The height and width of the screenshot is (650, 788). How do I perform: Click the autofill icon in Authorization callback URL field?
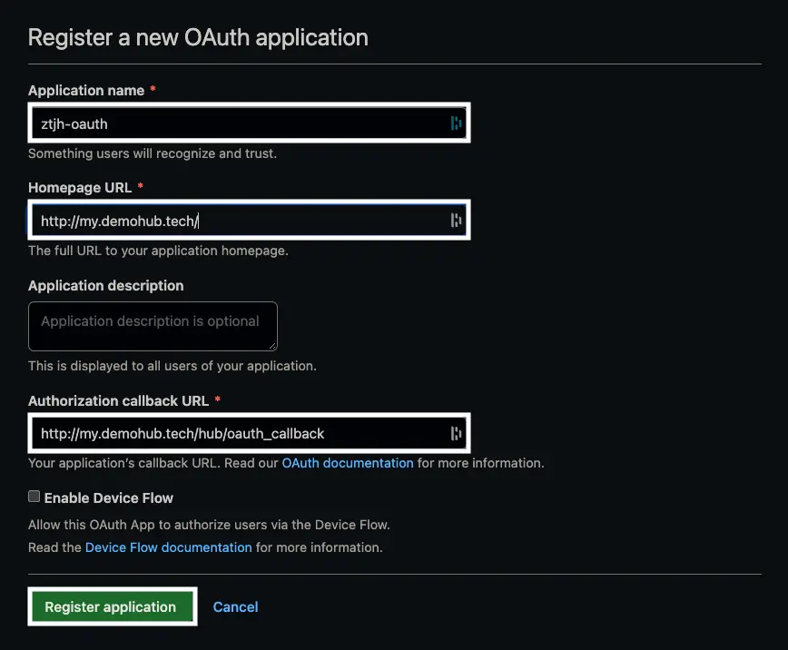point(456,433)
